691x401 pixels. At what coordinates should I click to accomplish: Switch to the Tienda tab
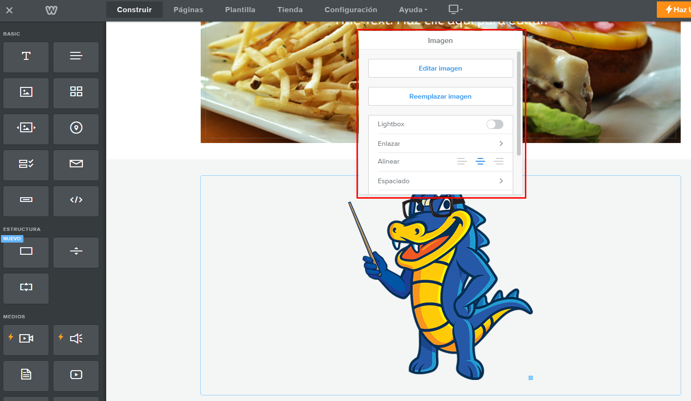[290, 10]
